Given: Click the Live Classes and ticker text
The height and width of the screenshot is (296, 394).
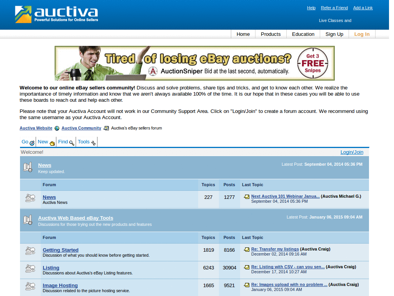Looking at the screenshot, I should (x=335, y=21).
